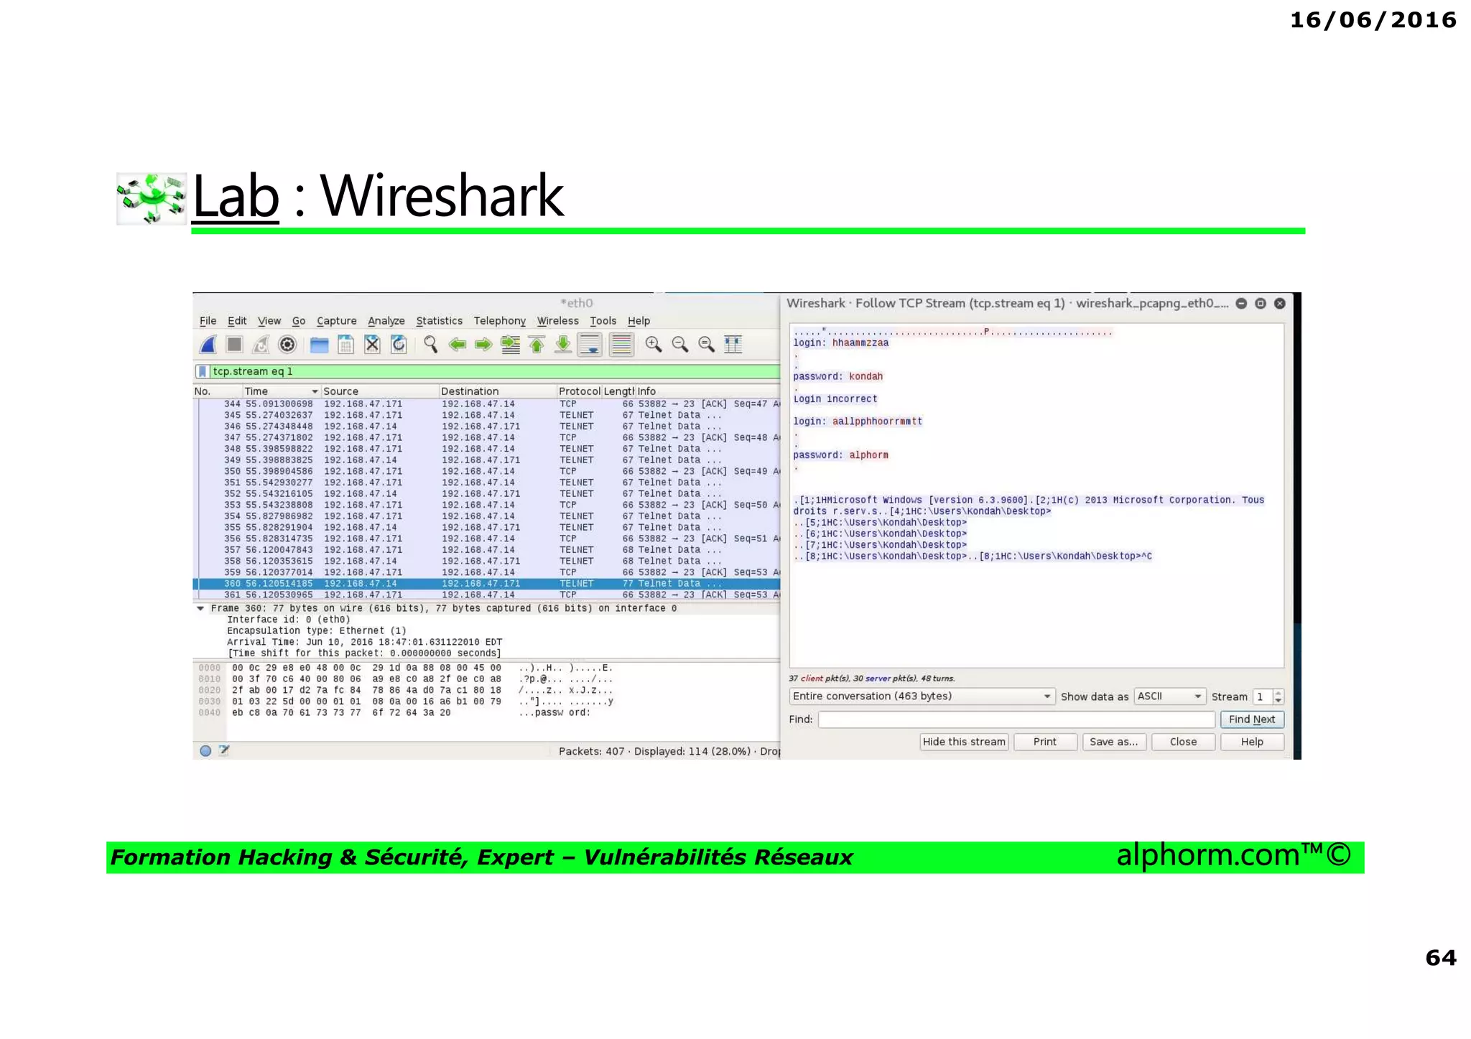Click the filter bookmark icon

203,371
